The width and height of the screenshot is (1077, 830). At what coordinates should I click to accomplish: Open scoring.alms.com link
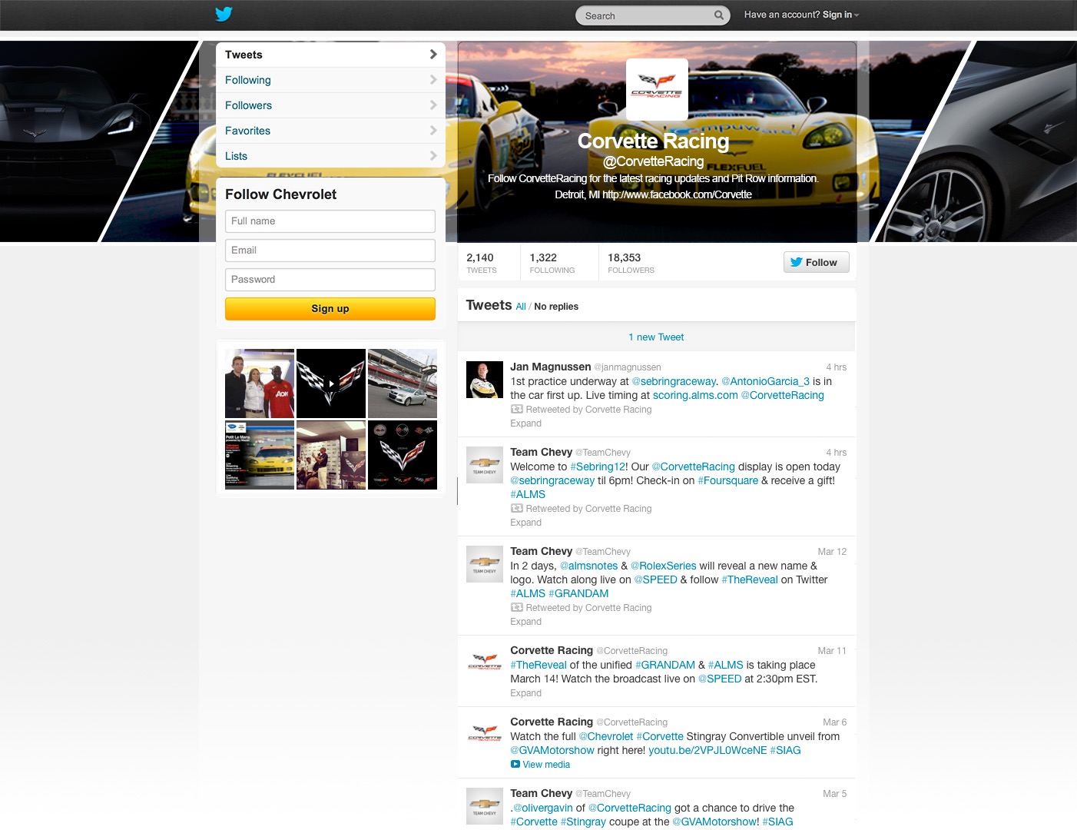click(695, 395)
